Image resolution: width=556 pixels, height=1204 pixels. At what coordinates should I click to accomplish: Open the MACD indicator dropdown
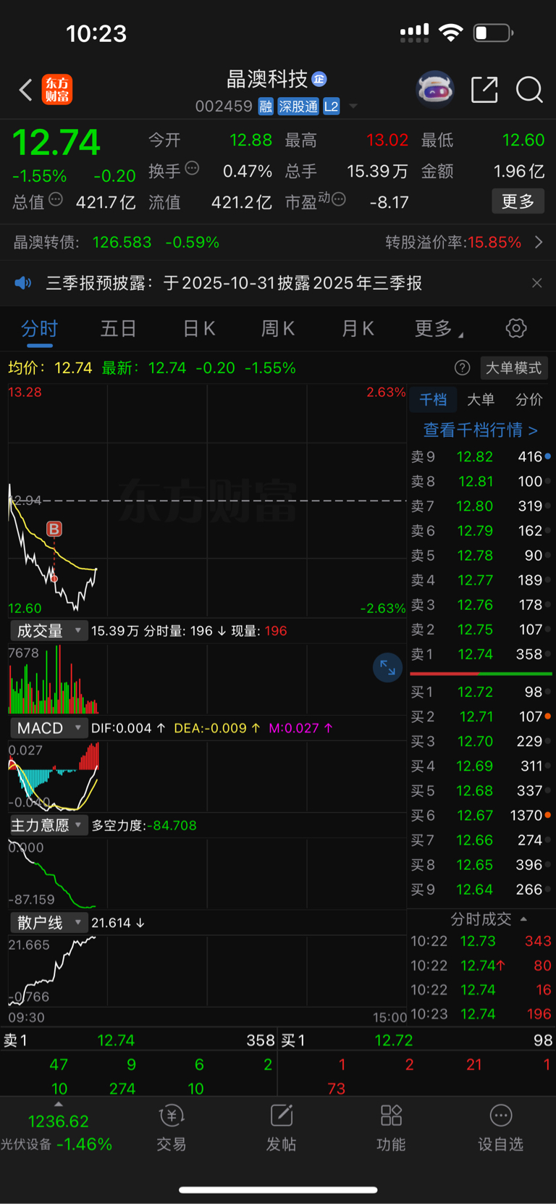click(49, 728)
